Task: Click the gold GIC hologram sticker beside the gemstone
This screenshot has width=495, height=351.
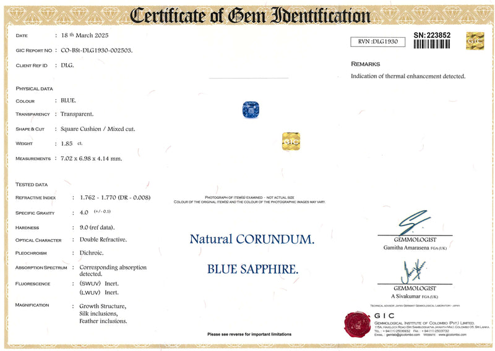Action: [x=291, y=142]
